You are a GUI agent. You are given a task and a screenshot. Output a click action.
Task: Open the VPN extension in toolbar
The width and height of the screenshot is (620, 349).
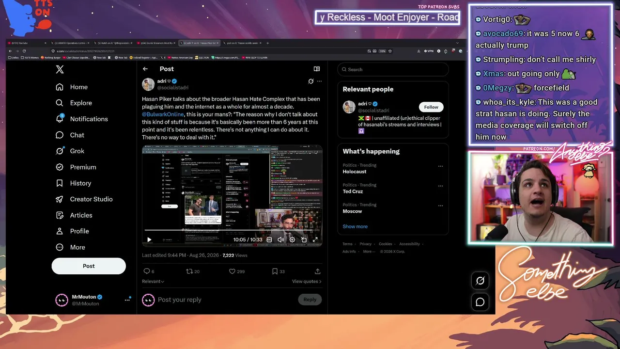(429, 51)
